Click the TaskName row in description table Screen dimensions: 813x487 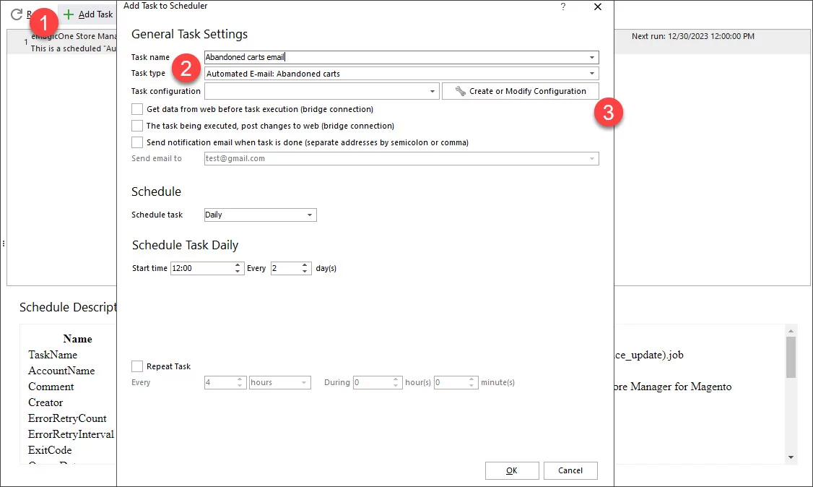pos(53,355)
